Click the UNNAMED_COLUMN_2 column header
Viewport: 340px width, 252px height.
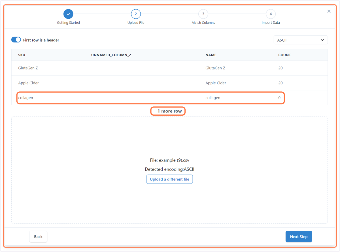tap(111, 55)
